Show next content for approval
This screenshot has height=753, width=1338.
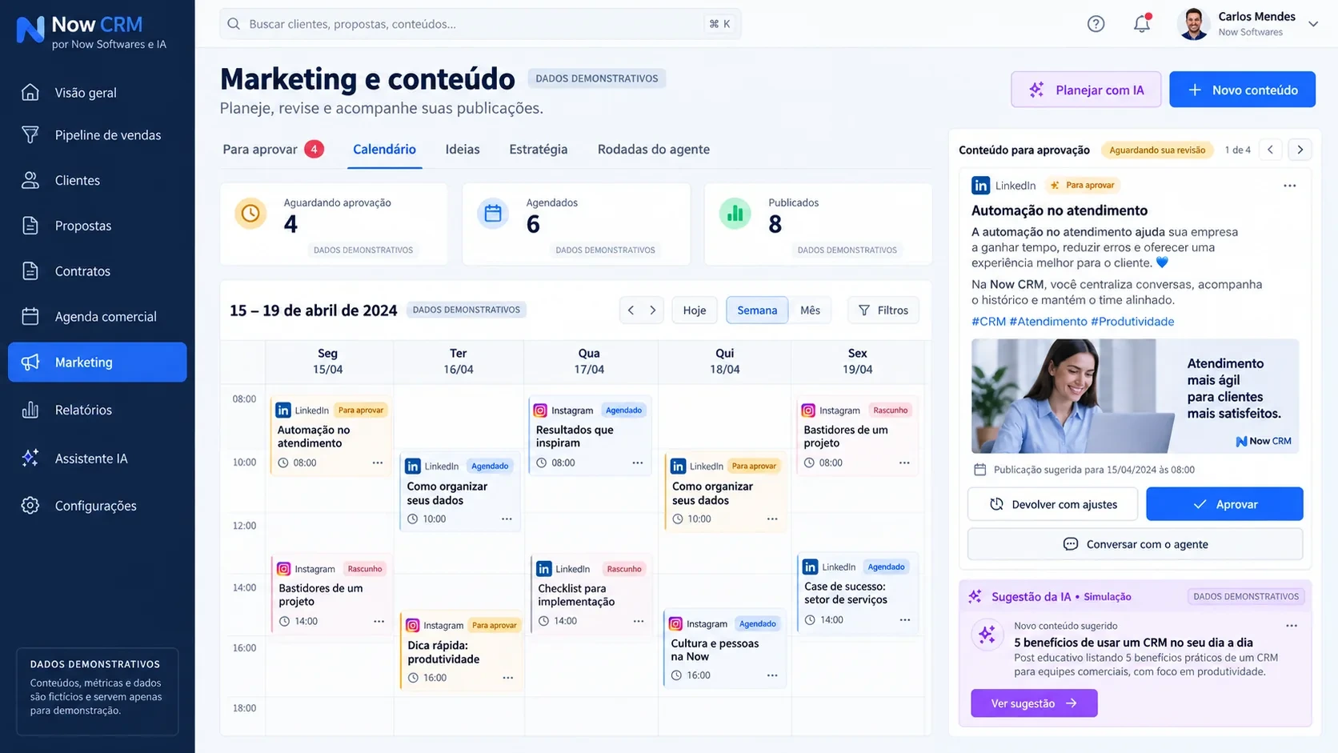click(1300, 150)
